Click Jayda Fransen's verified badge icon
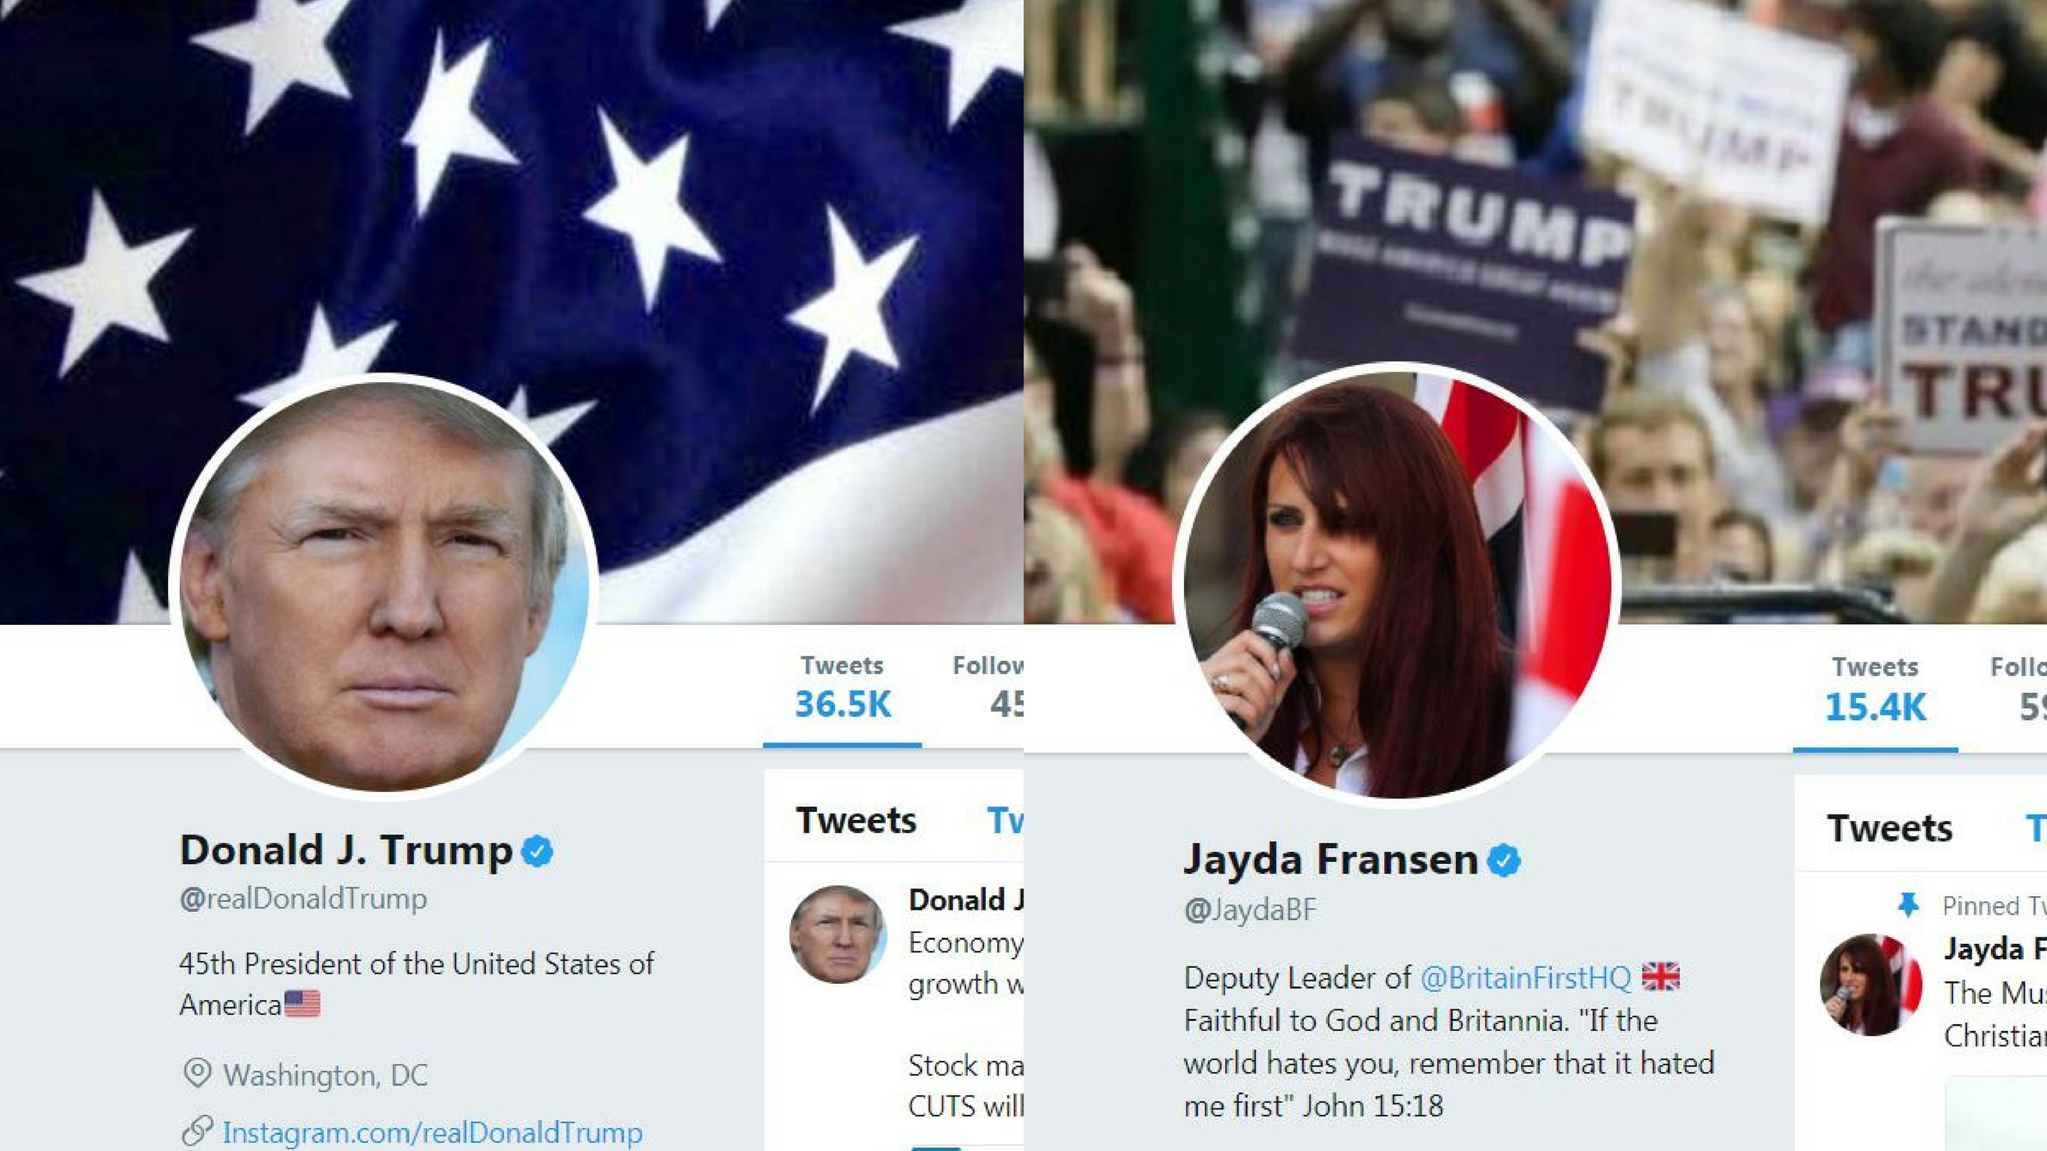 click(x=1504, y=861)
